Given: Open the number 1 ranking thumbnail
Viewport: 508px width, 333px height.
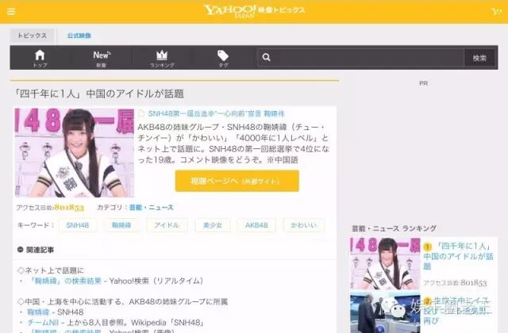Looking at the screenshot, I should point(385,264).
